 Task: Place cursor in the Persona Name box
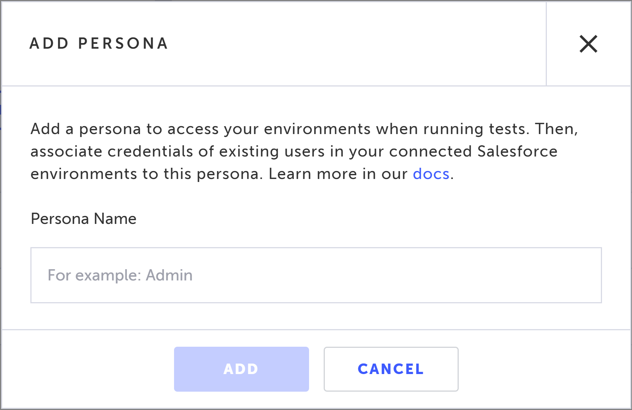[x=316, y=275]
